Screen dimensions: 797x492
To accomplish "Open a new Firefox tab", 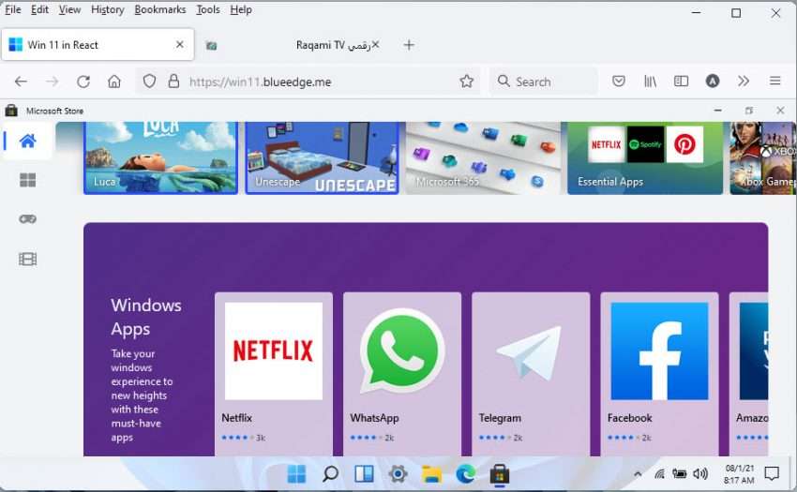I will (x=409, y=45).
